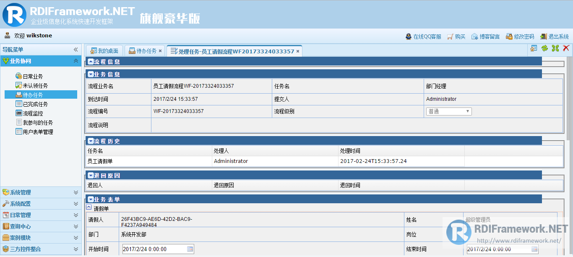Click 任务名 value 部门经理
This screenshot has width=573, height=257.
point(436,86)
